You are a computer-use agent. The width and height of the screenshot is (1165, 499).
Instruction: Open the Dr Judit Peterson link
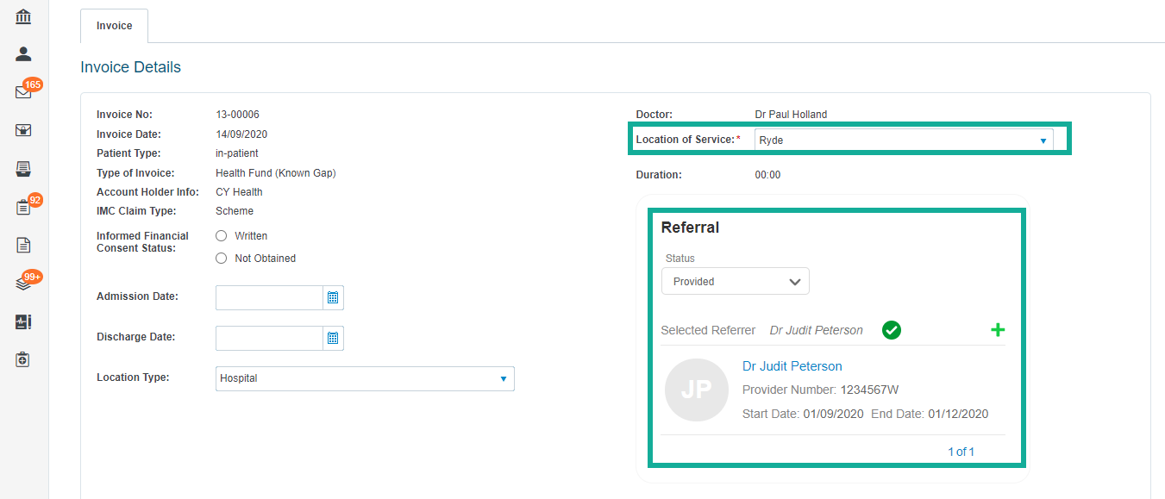[x=792, y=366]
